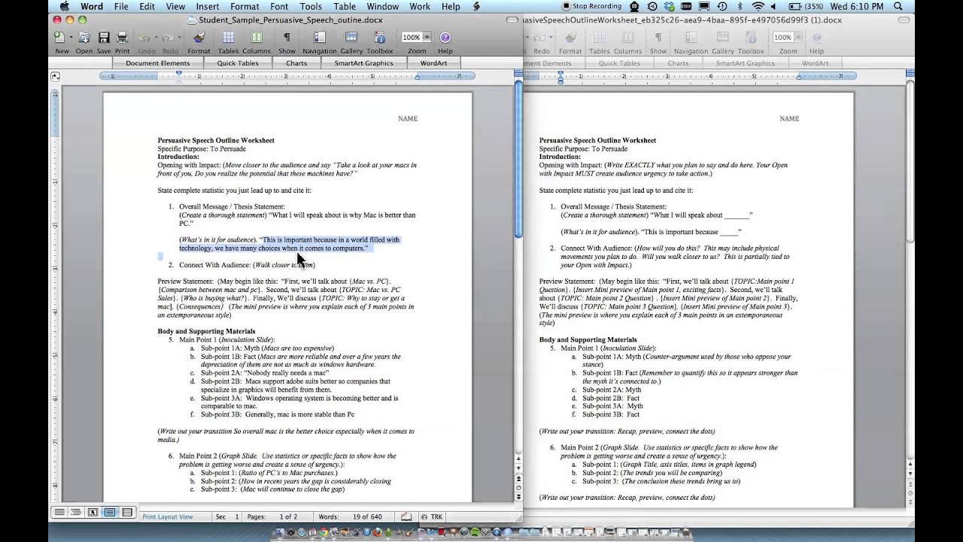Select the Format painter brush in Student_Sample window
This screenshot has height=542, width=963.
click(x=199, y=38)
